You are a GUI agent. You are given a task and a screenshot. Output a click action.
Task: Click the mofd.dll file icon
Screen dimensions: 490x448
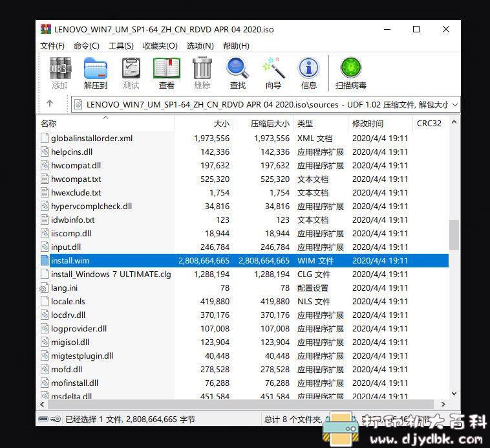pos(45,370)
